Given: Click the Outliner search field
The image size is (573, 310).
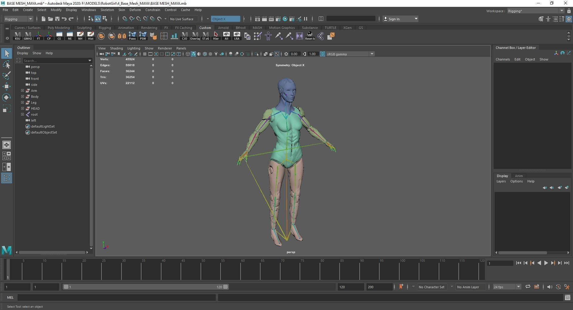Looking at the screenshot, I should tap(57, 61).
